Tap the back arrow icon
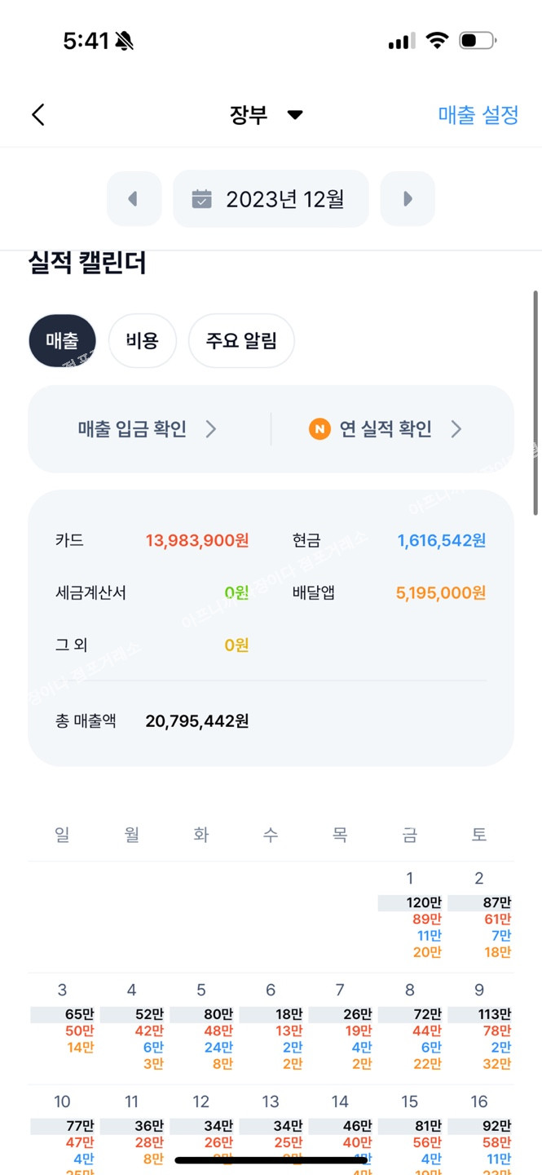Viewport: 542px width, 1175px height. 38,115
